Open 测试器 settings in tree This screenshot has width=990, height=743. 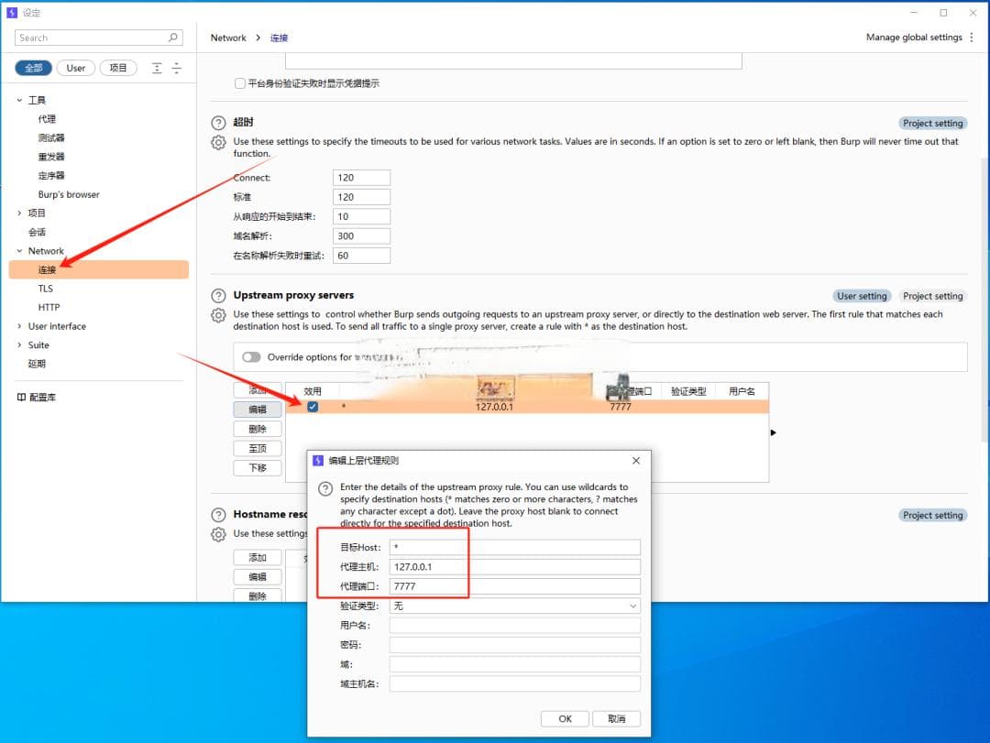[51, 138]
